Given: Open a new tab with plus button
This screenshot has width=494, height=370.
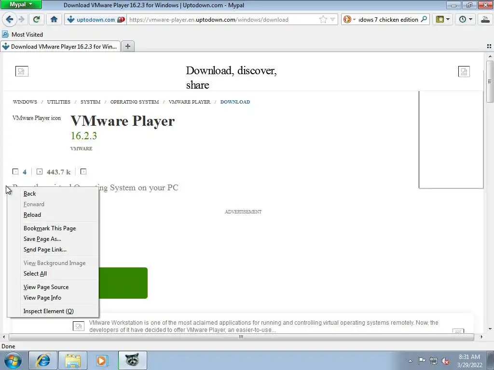Looking at the screenshot, I should point(127,47).
